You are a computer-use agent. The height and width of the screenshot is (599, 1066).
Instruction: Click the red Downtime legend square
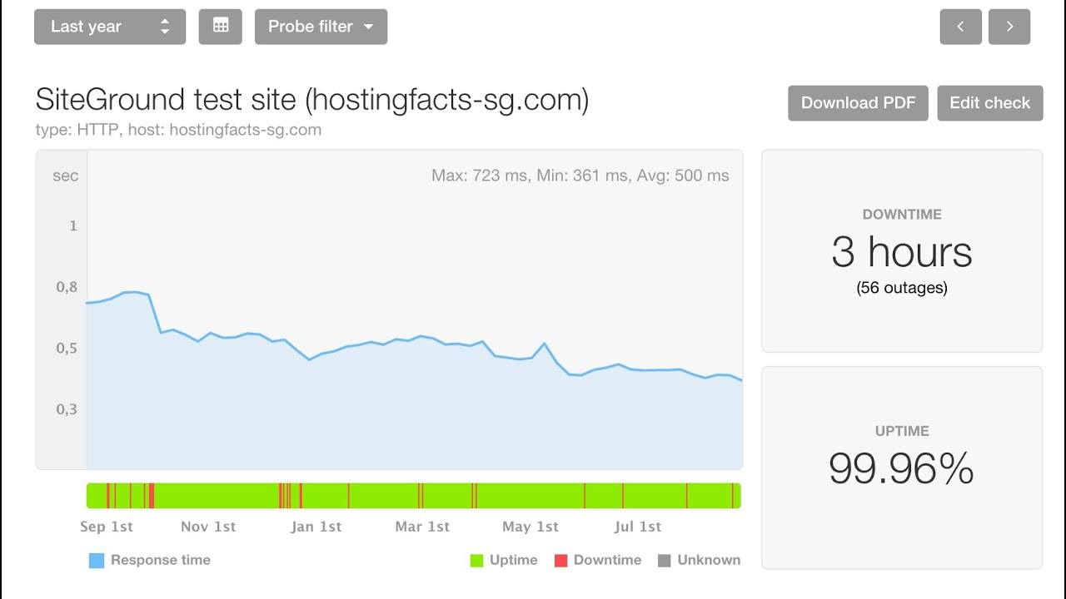560,561
